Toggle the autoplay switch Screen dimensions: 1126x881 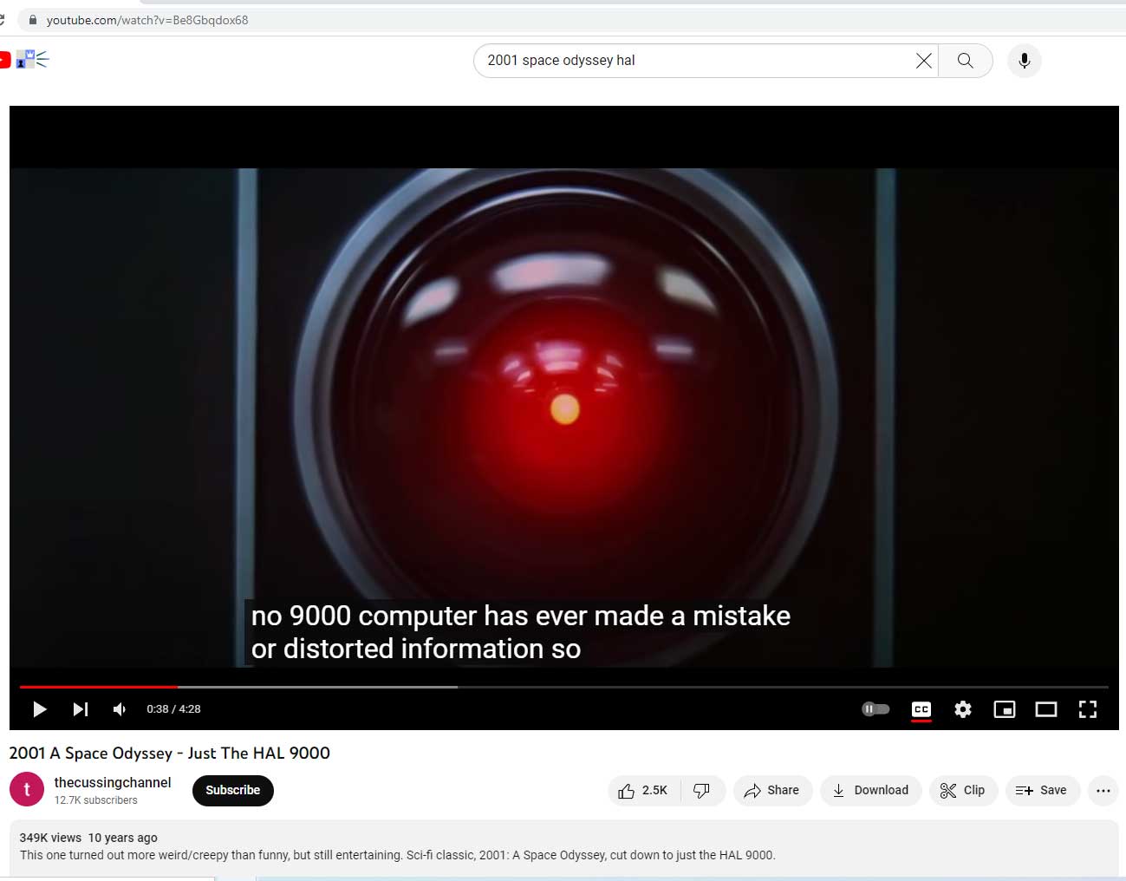pos(875,709)
